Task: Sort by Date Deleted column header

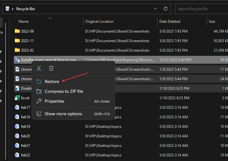Action: 170,22
